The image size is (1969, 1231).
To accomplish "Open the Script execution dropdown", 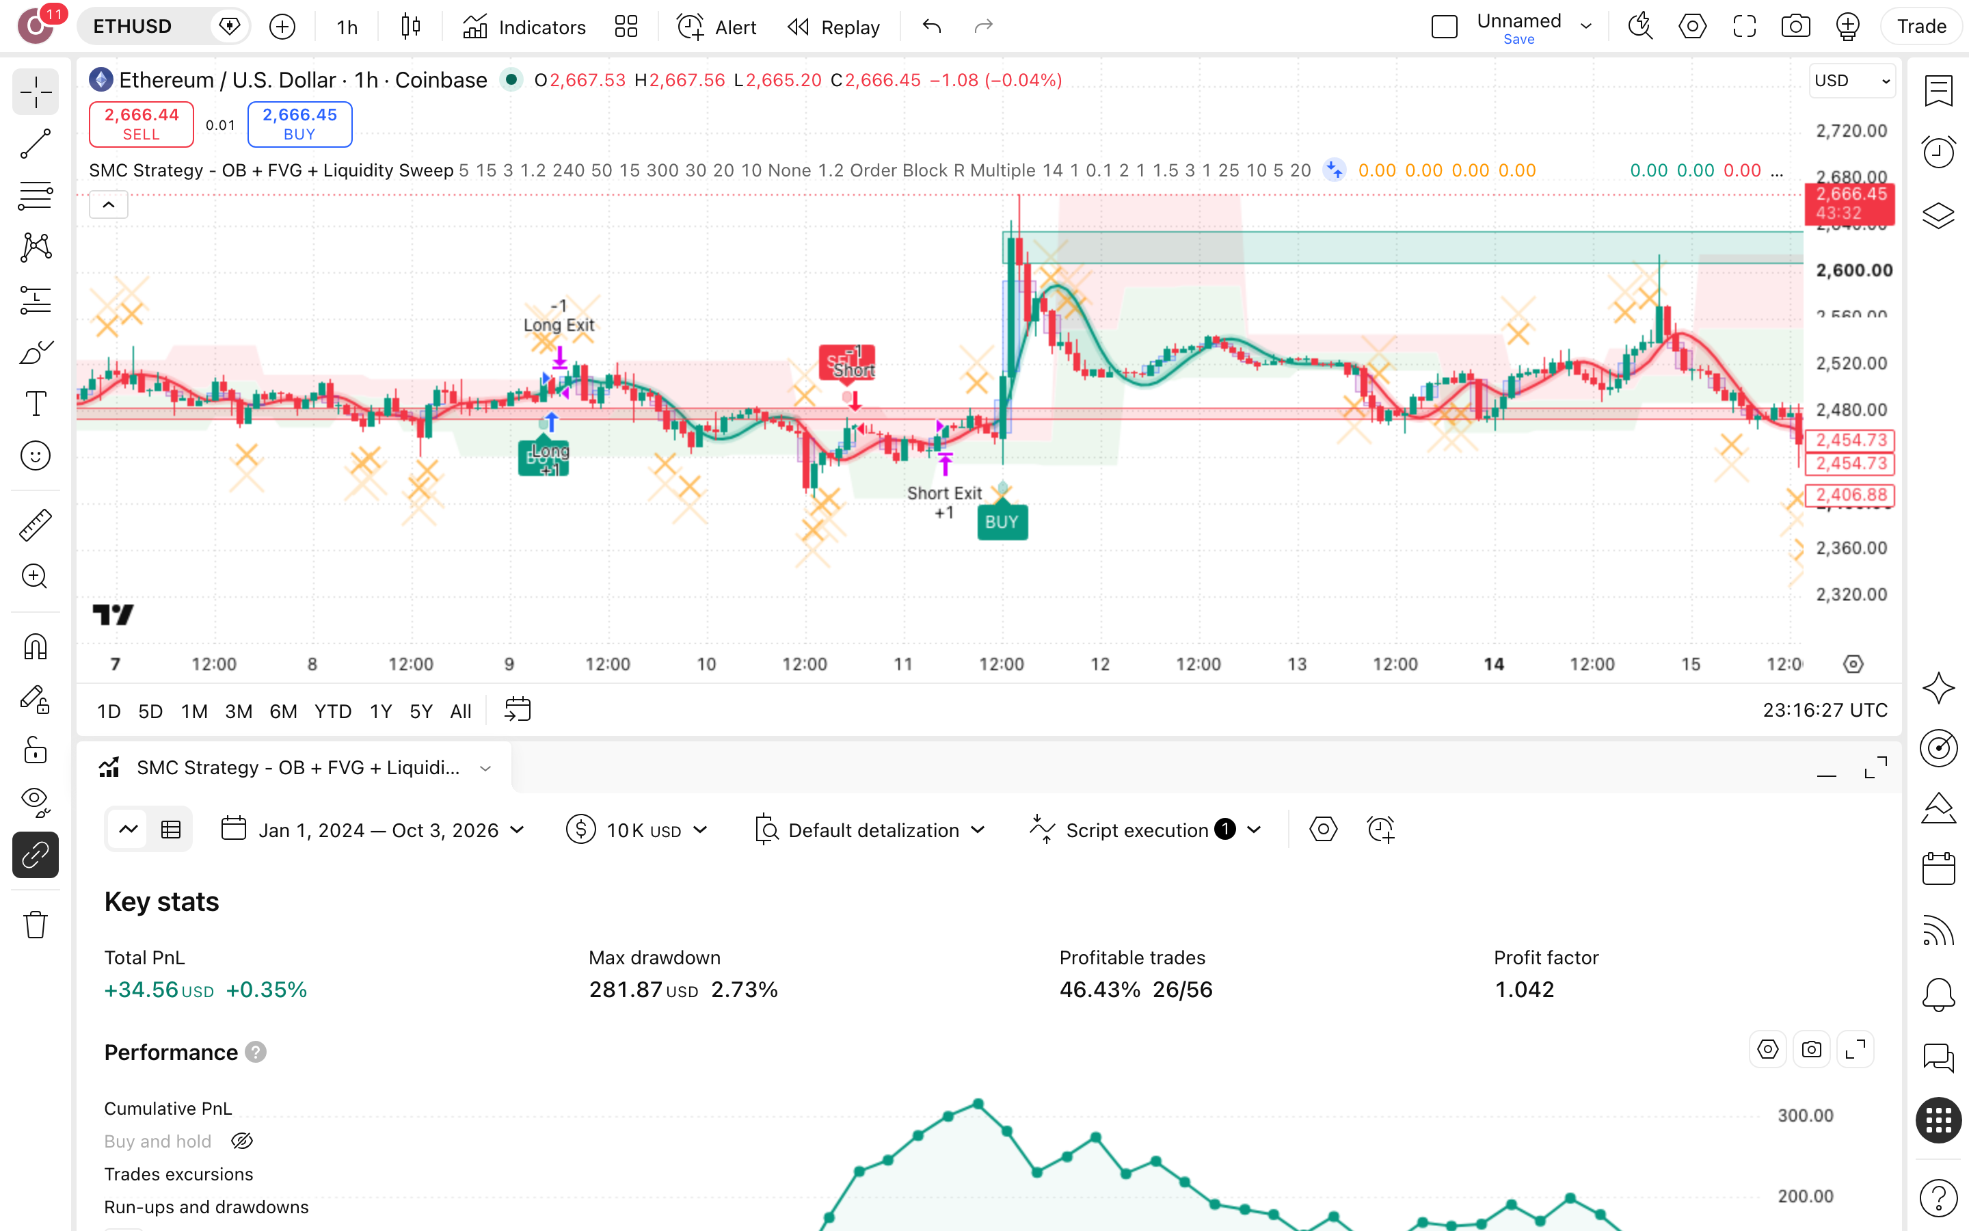I will (1146, 830).
